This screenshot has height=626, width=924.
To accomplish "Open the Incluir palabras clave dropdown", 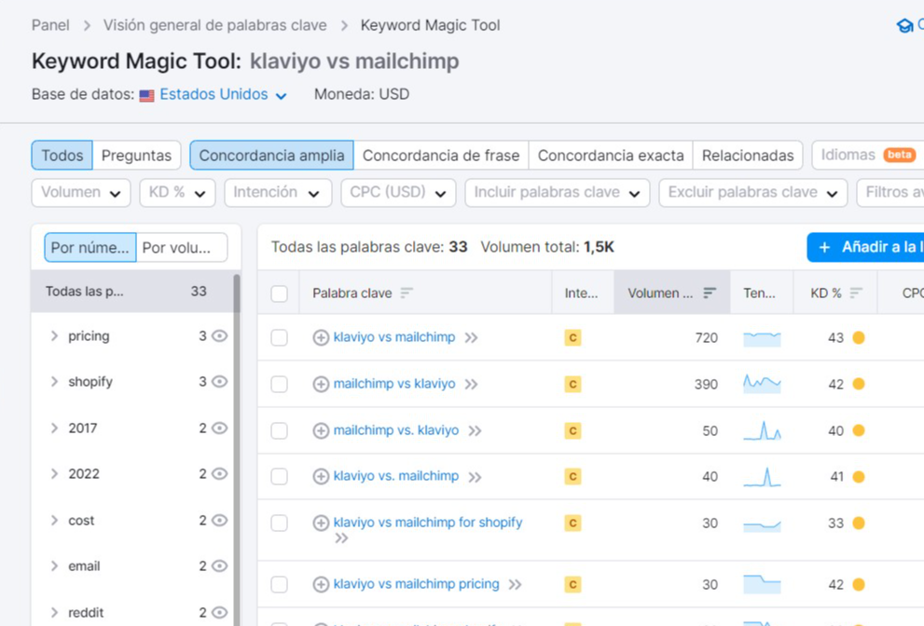I will (557, 193).
